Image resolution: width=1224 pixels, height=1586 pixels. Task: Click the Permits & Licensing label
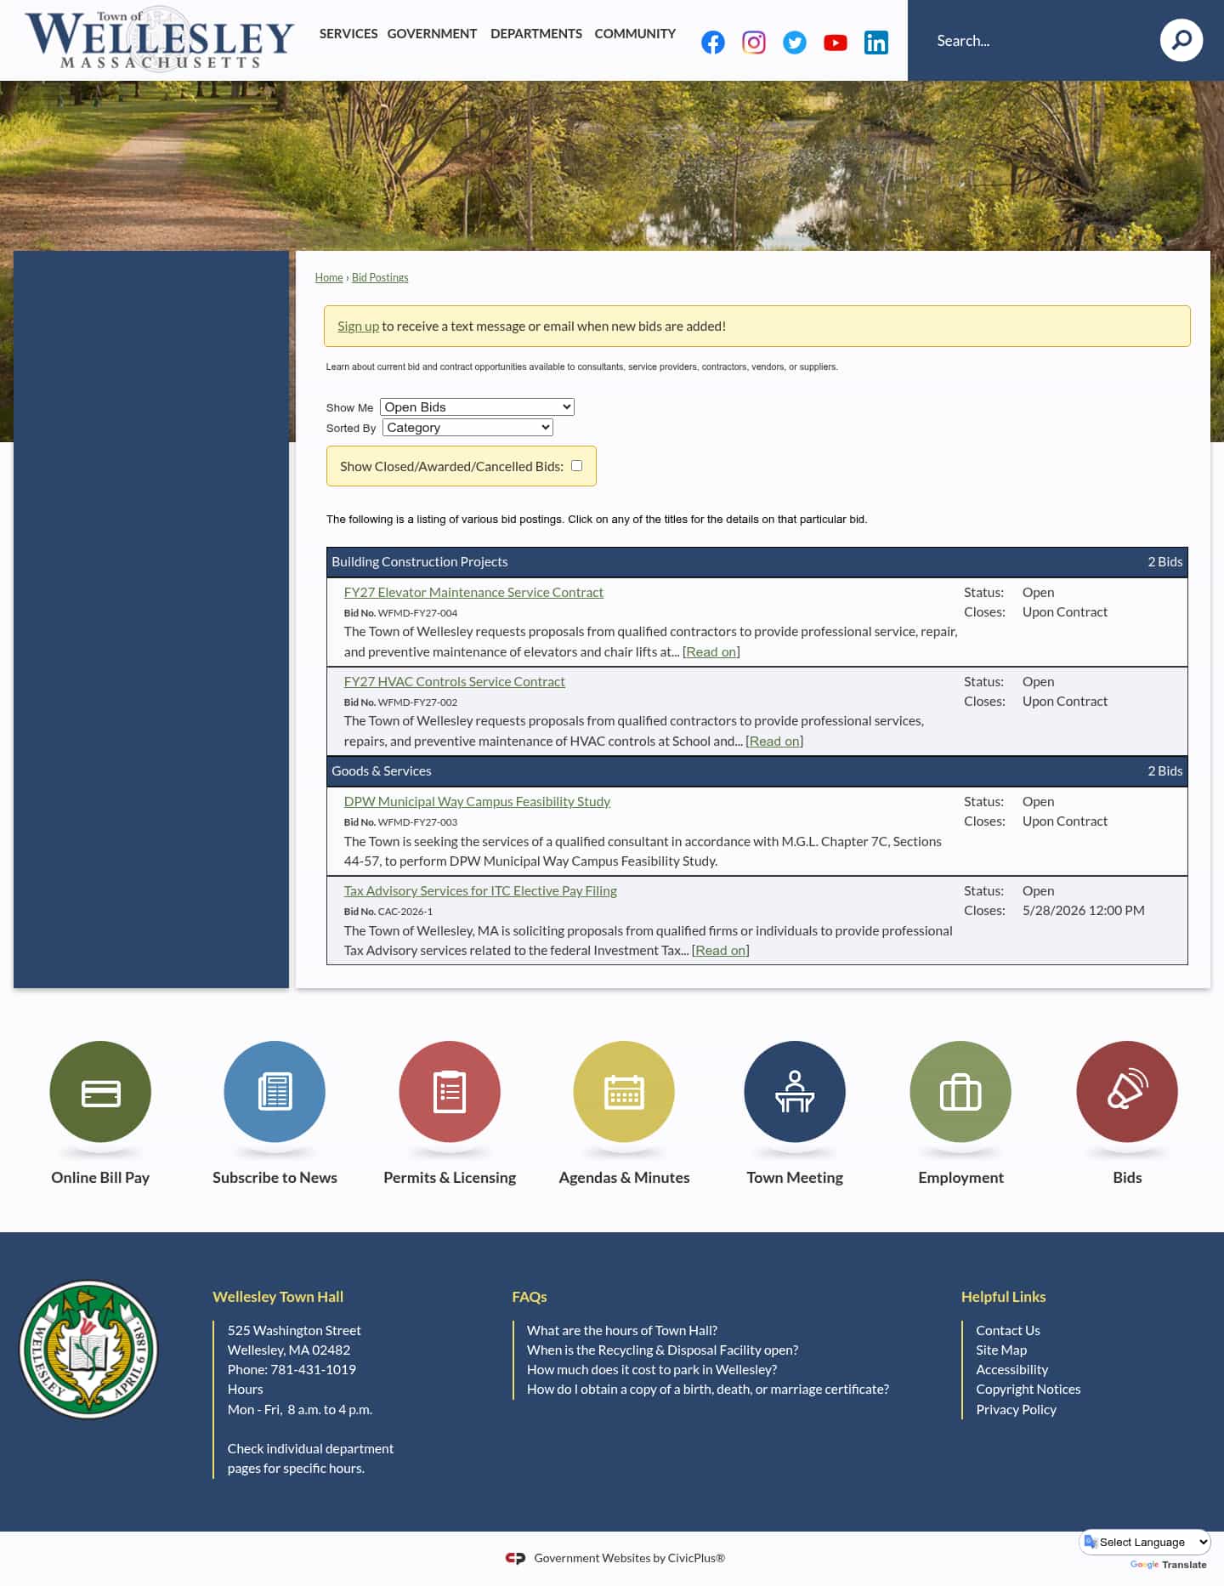pos(450,1178)
